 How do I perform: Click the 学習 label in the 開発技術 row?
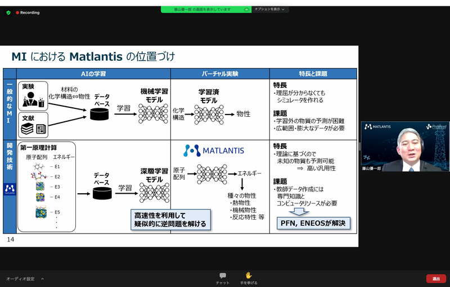(125, 188)
